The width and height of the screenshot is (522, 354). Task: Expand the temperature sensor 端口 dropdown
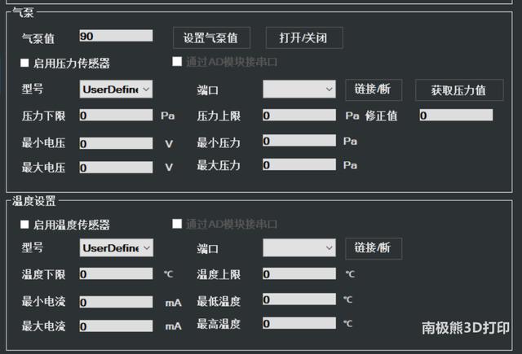click(299, 247)
